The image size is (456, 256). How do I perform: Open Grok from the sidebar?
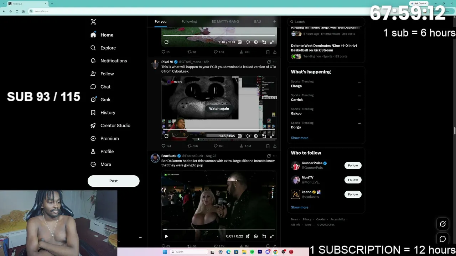point(100,100)
